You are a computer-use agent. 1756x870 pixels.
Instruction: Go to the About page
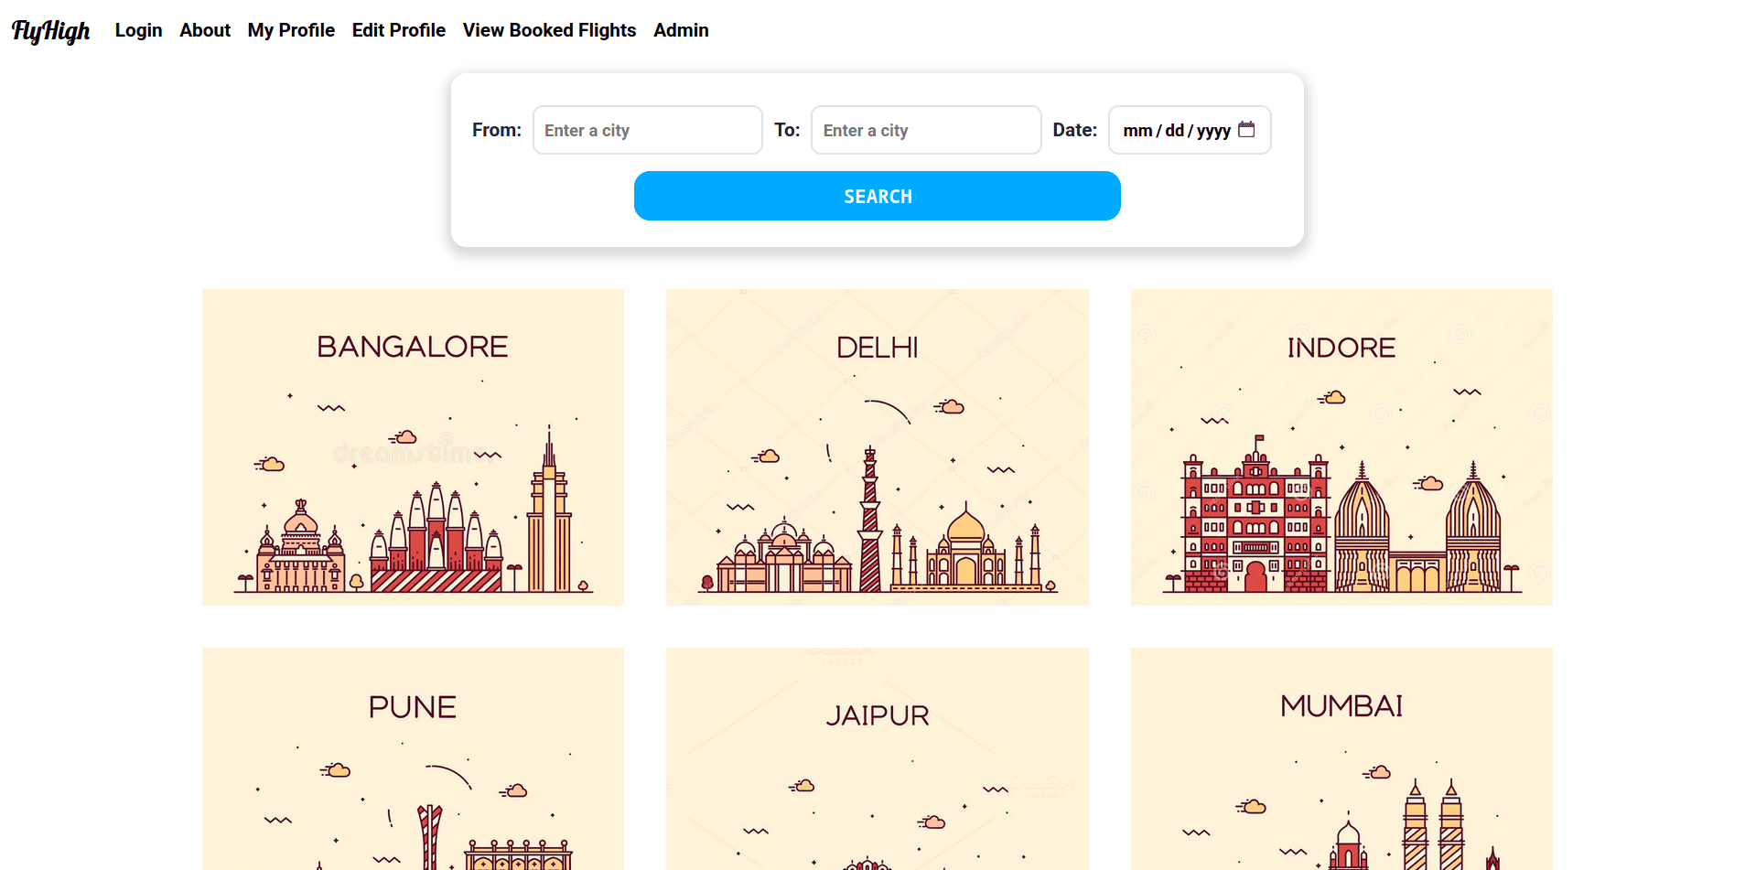(205, 30)
